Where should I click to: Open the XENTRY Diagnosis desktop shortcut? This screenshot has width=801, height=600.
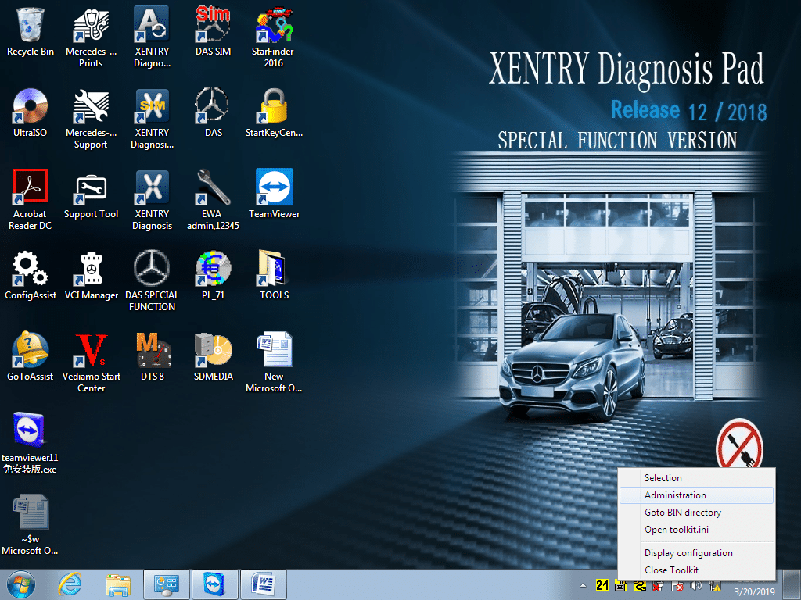[152, 189]
